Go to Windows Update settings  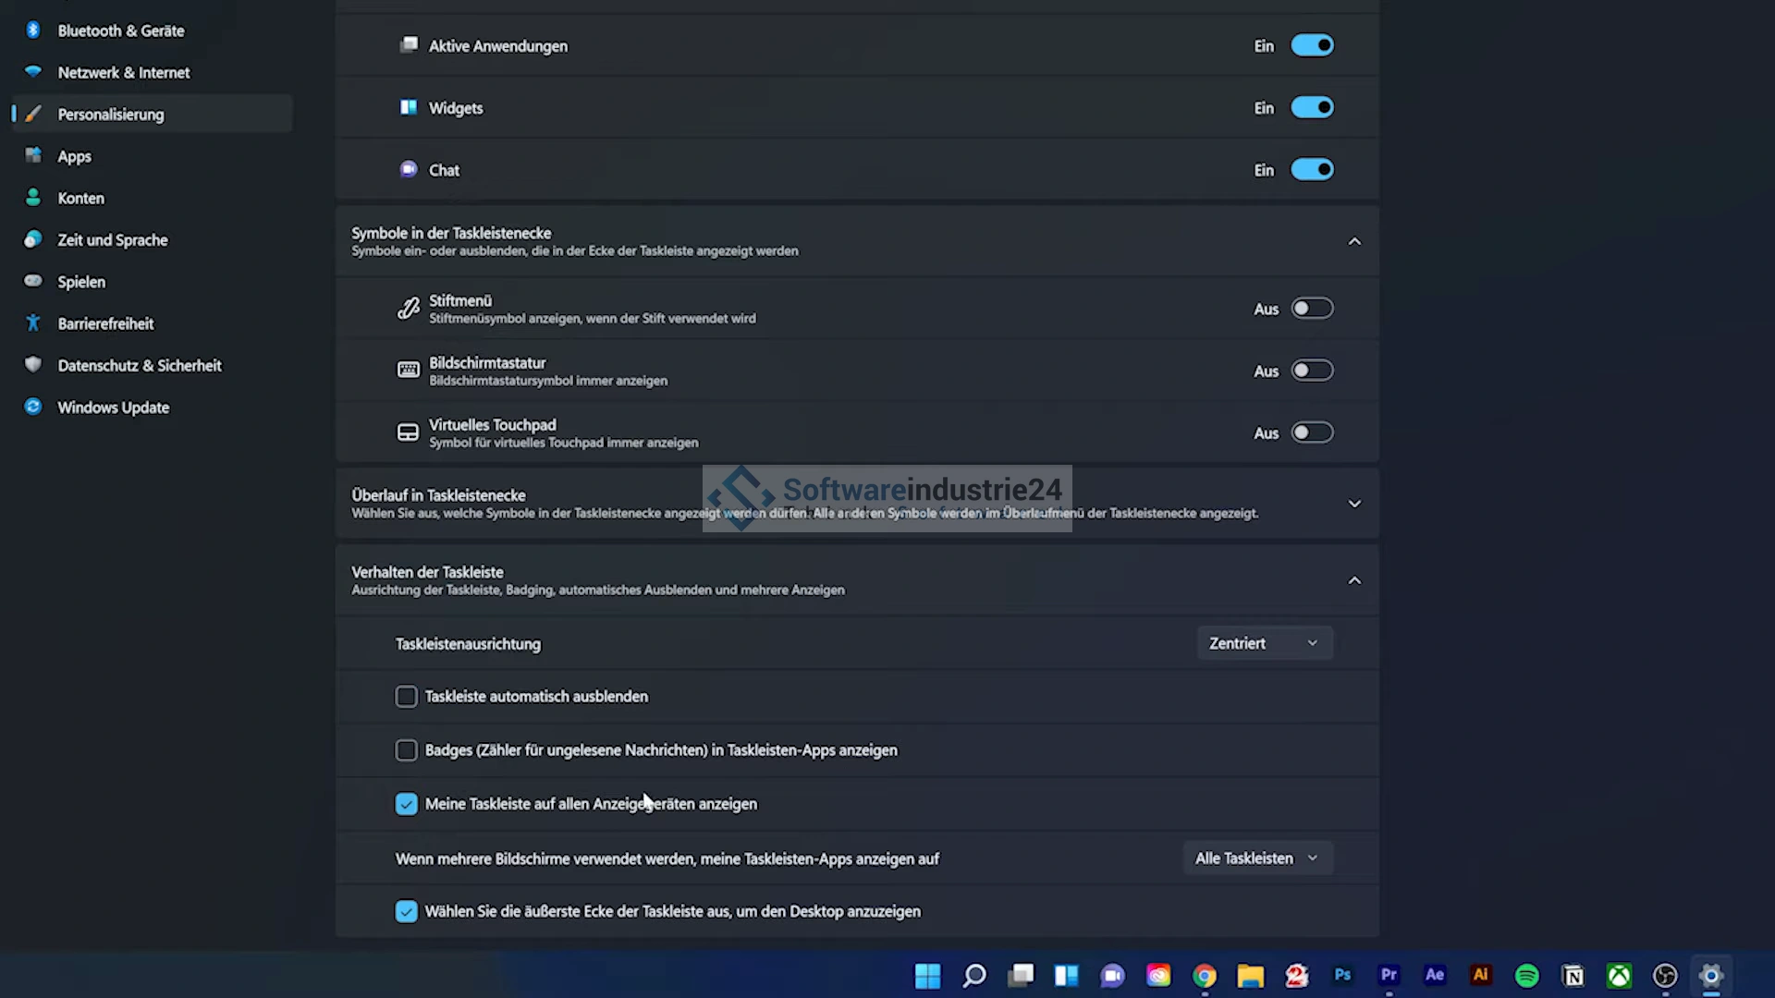tap(113, 408)
